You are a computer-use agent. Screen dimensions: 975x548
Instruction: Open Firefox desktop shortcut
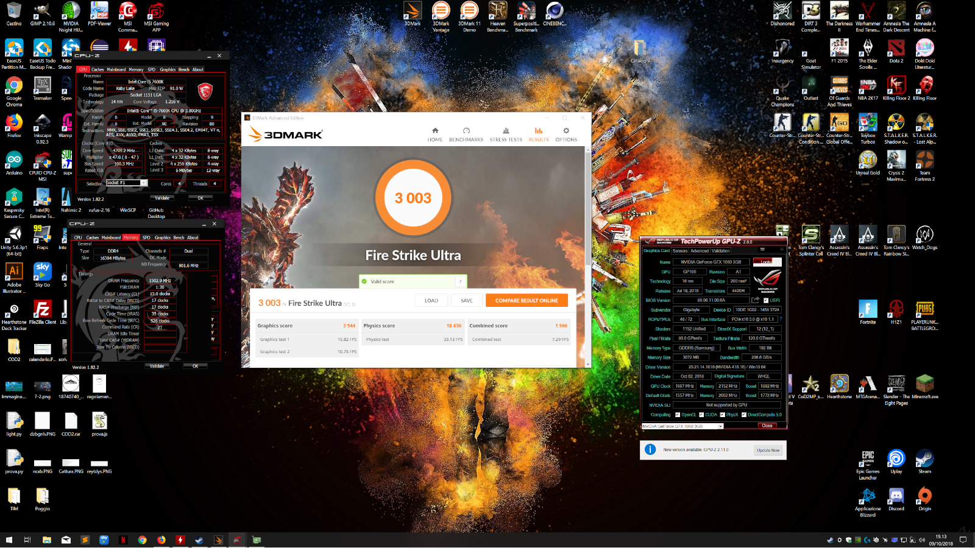click(14, 126)
